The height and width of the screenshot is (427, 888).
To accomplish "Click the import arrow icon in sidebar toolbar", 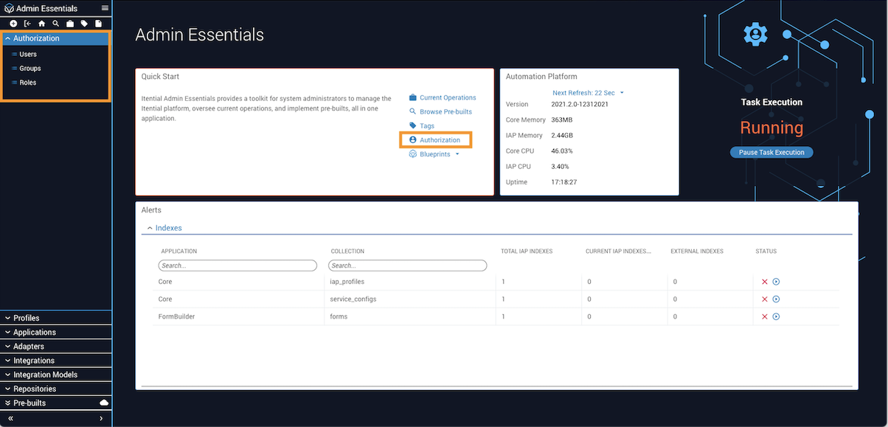I will click(27, 24).
